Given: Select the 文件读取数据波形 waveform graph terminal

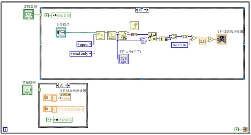Looking at the screenshot, I should click(x=221, y=39).
